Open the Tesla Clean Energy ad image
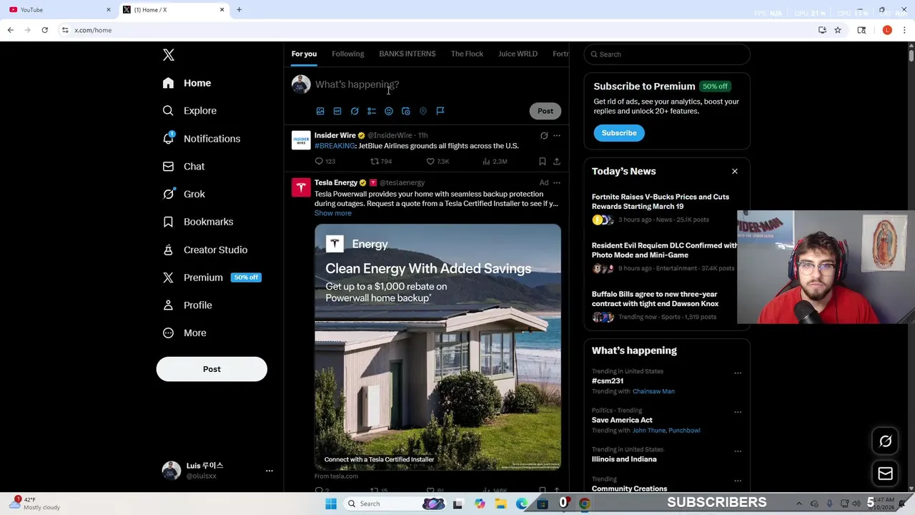The height and width of the screenshot is (515, 915). click(x=437, y=347)
